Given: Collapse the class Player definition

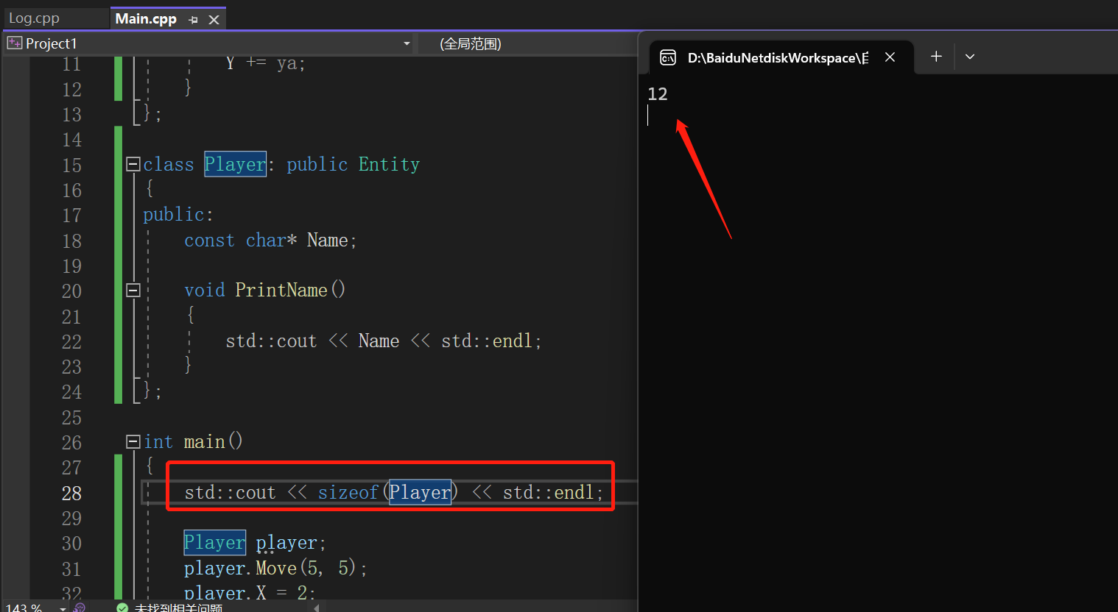Looking at the screenshot, I should pos(133,164).
